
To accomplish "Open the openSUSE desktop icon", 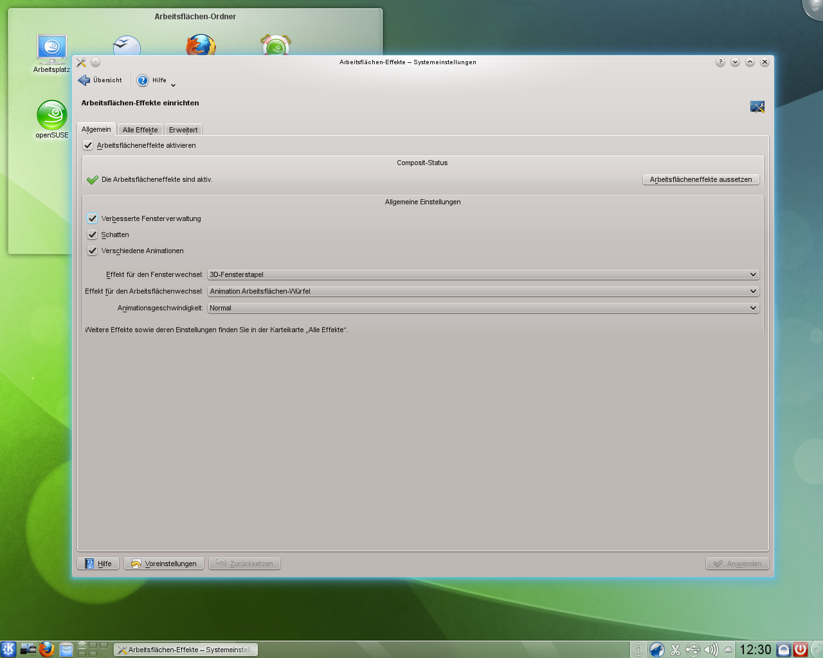I will pyautogui.click(x=51, y=116).
